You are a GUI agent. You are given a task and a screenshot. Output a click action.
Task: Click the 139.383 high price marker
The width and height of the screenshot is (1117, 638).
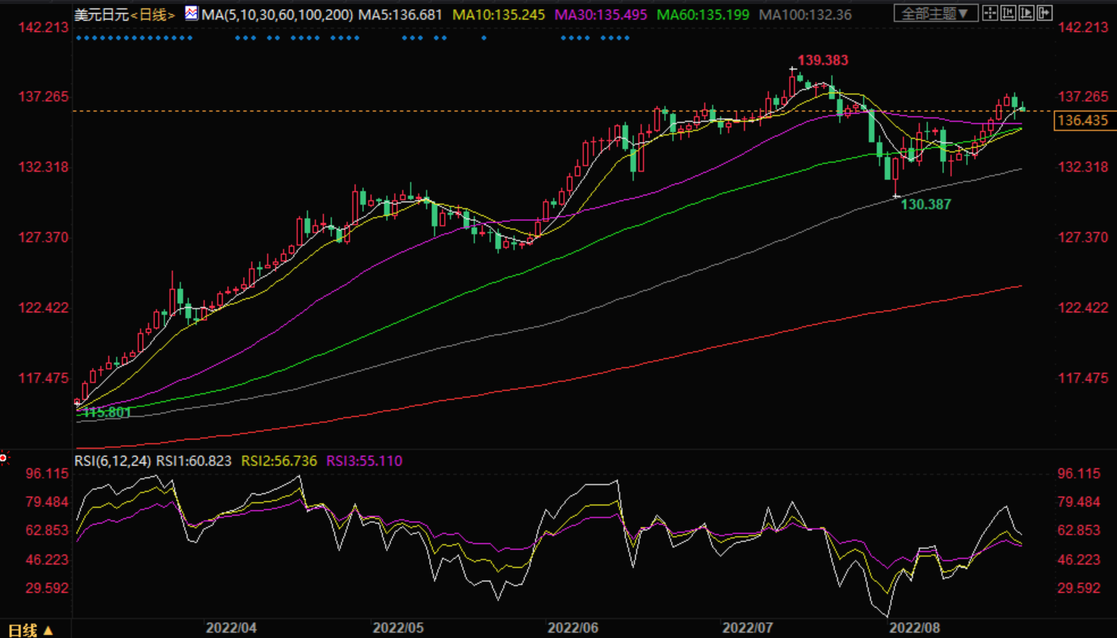pyautogui.click(x=823, y=60)
